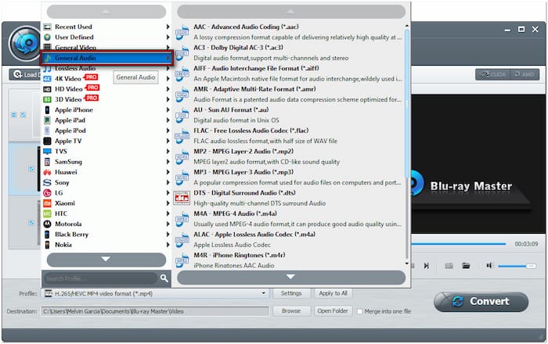Click the playback progress bar
548x344 pixels.
click(x=459, y=244)
